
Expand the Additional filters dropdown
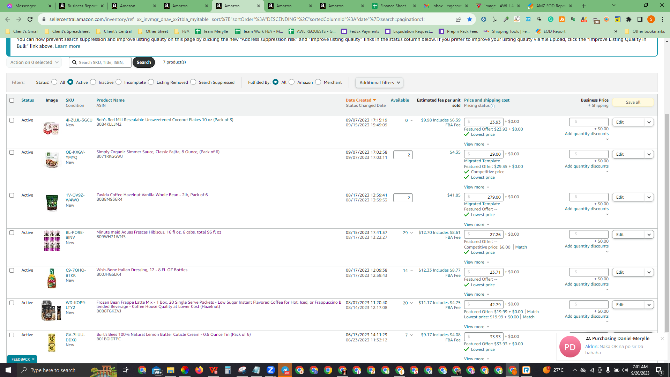pos(379,83)
